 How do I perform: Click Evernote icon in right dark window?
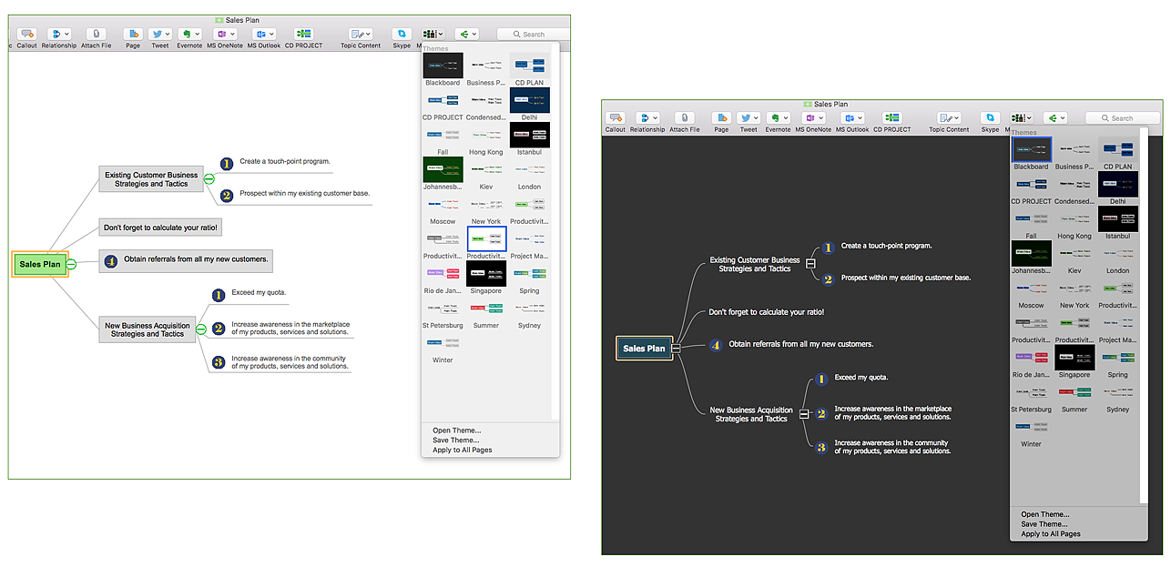778,118
